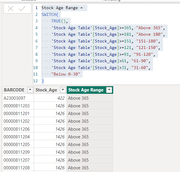Click value 365 on formula line 4
Screen dimensions: 180x172
coord(128,28)
